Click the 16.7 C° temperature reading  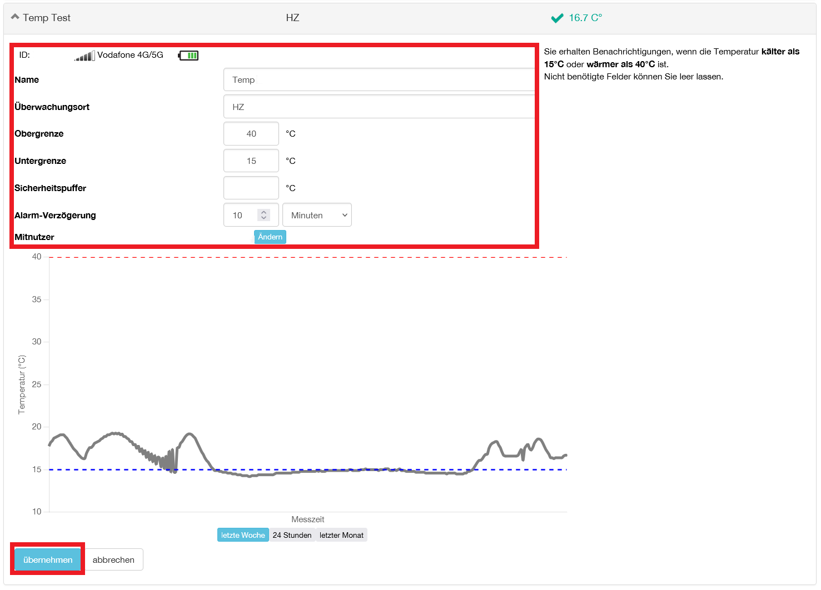585,18
